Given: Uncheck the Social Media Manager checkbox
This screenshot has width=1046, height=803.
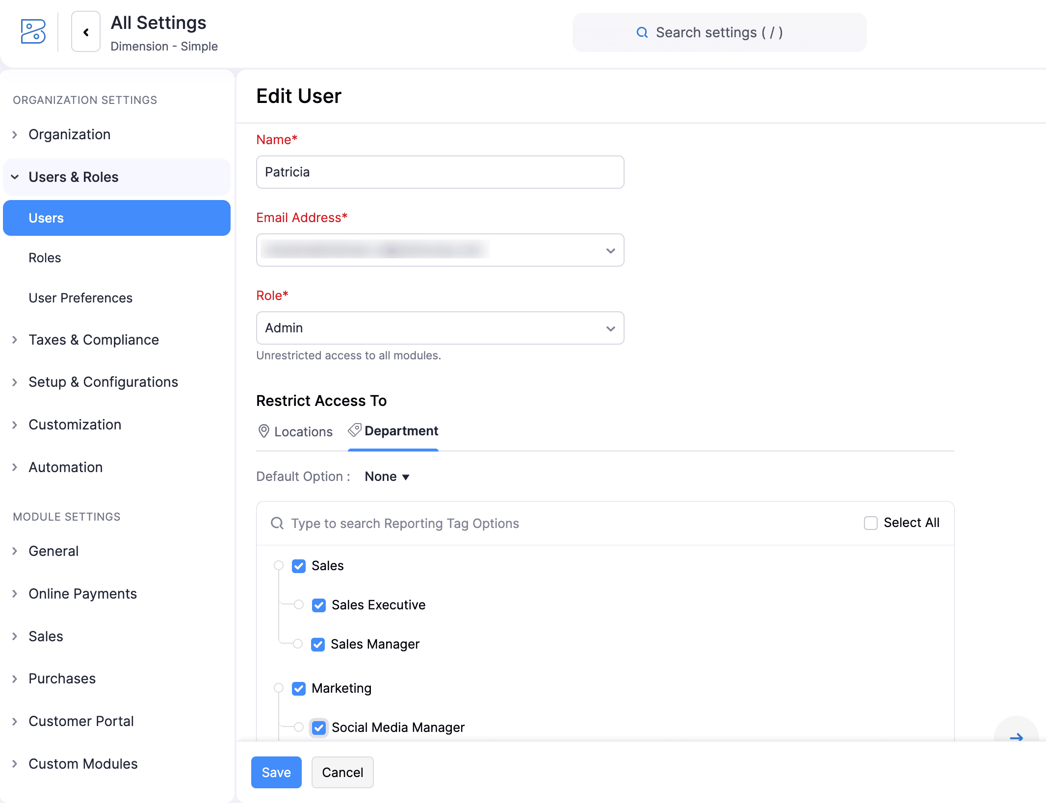Looking at the screenshot, I should pos(318,728).
